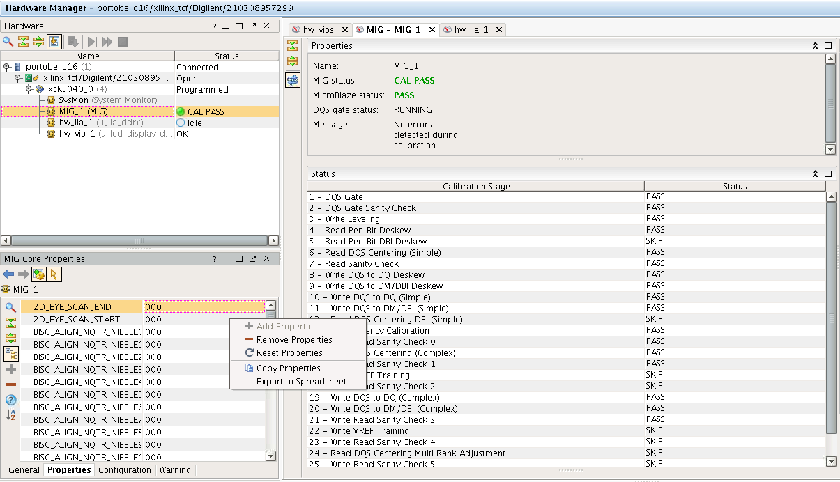
Task: Click the blue help icon in properties sidebar
Action: 11,400
